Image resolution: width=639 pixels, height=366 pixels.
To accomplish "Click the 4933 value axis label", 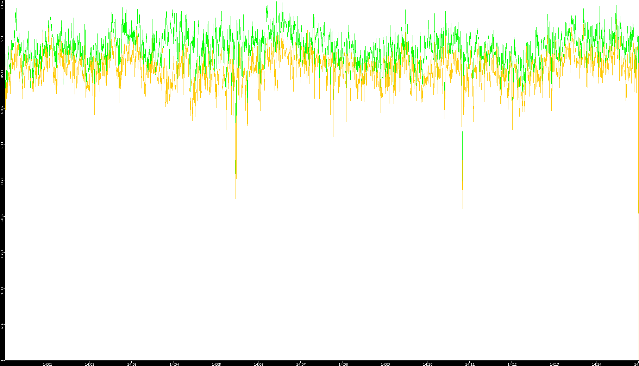I will (x=2, y=74).
